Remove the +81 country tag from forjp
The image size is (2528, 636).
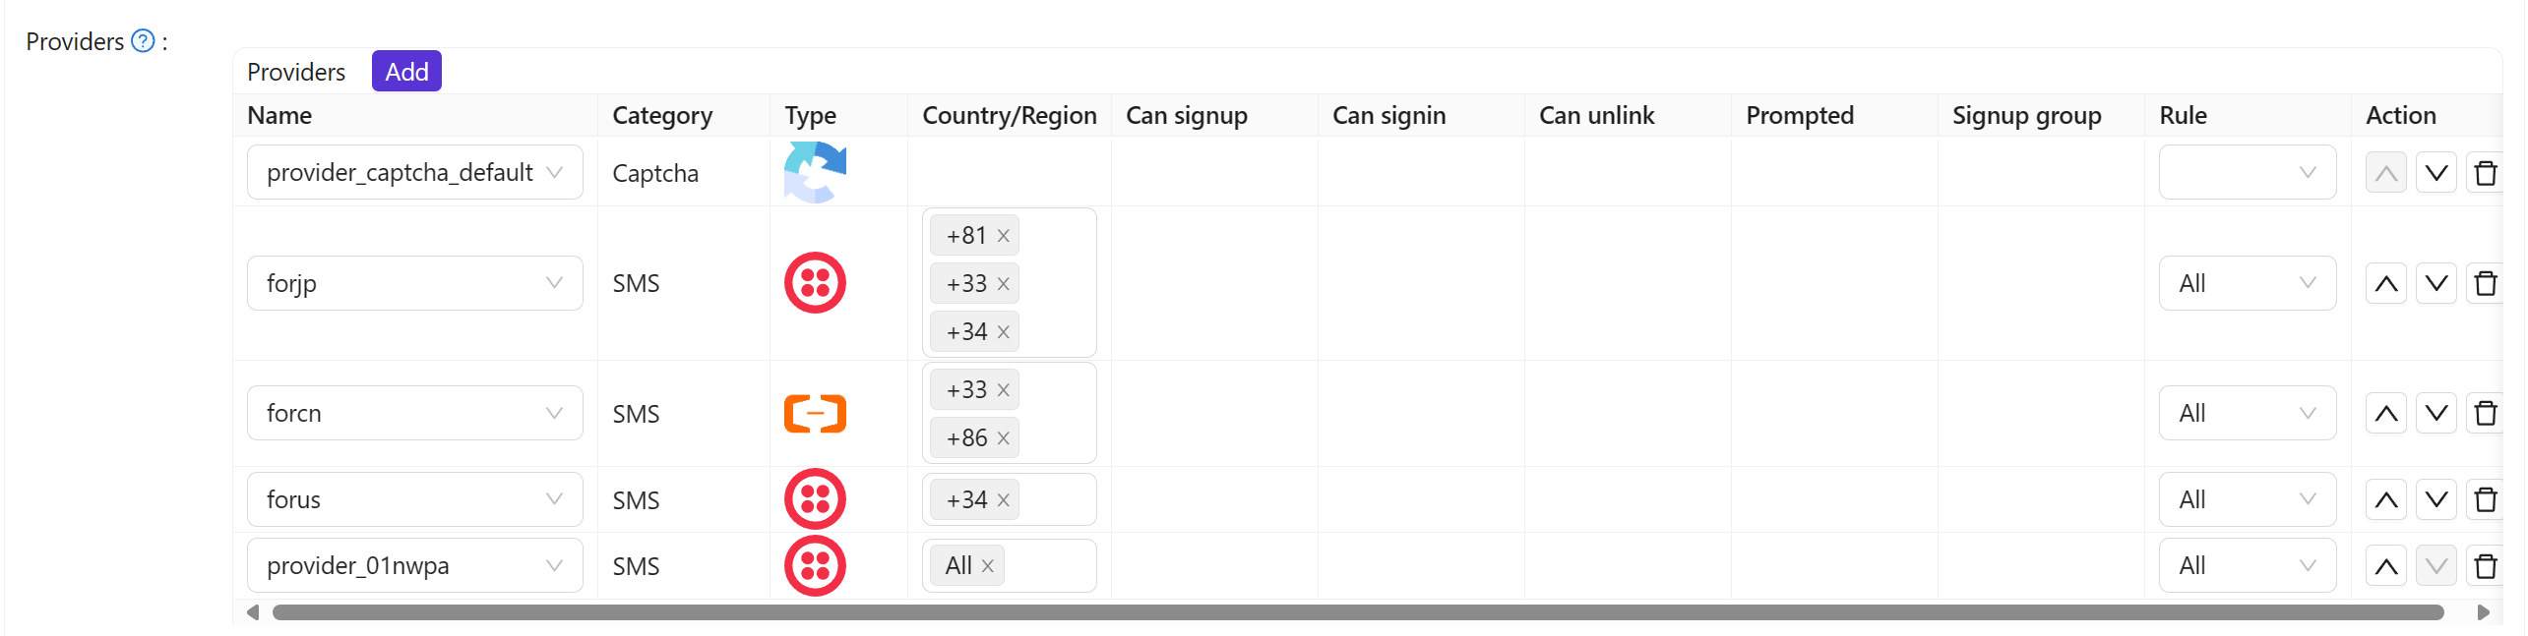1003,235
